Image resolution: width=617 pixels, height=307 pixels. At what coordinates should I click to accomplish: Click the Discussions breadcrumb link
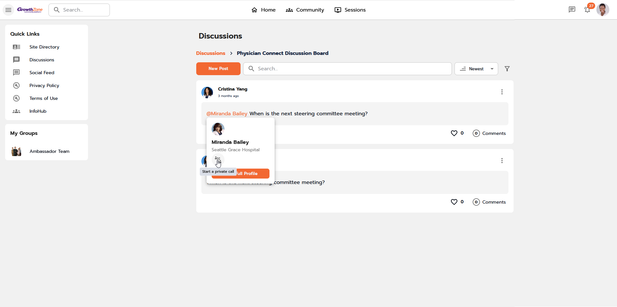point(210,53)
